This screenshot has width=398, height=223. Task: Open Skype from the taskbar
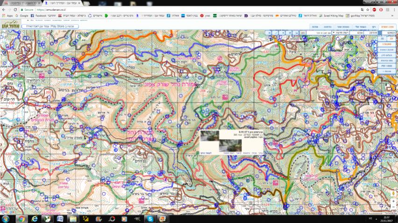coord(150,218)
